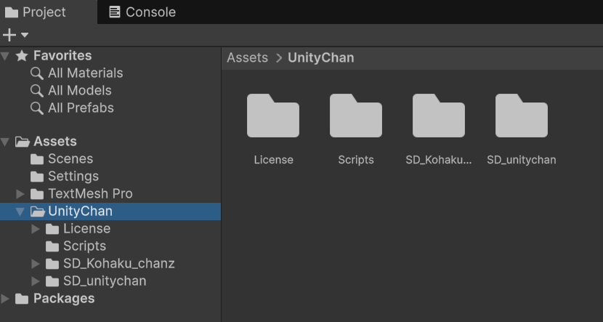The width and height of the screenshot is (603, 322).
Task: Select the Settings folder in tree
Action: coord(73,177)
